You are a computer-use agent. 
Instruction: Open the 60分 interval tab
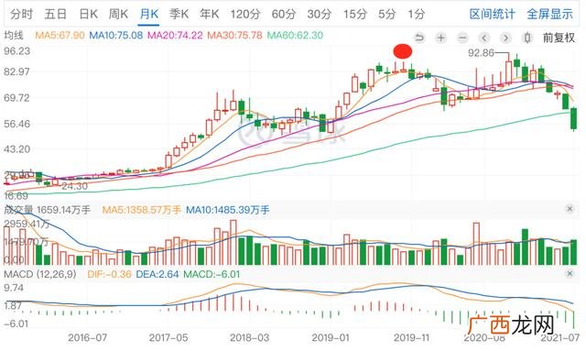point(283,15)
